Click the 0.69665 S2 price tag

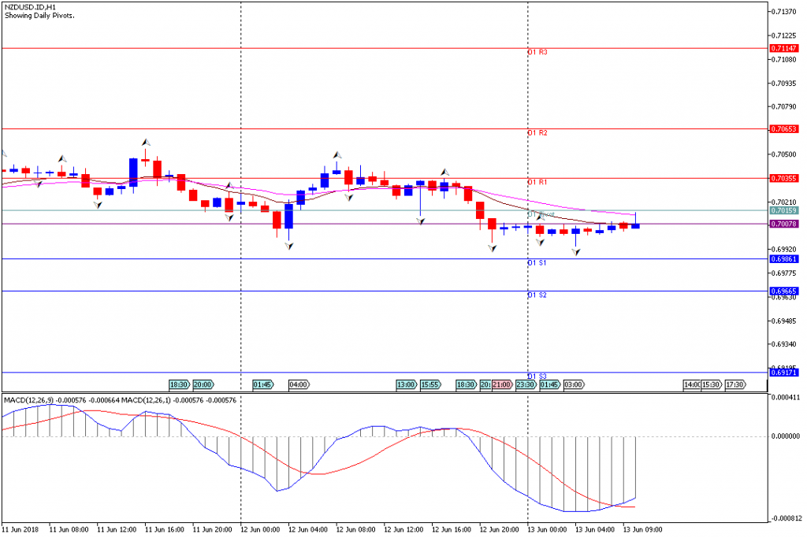(x=786, y=291)
